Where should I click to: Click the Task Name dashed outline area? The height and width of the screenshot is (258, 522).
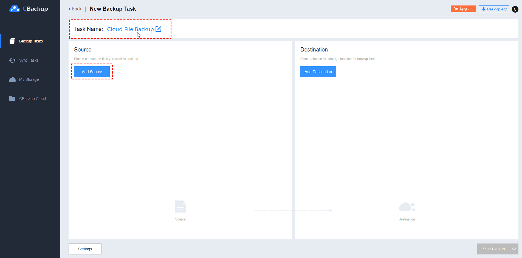(120, 29)
